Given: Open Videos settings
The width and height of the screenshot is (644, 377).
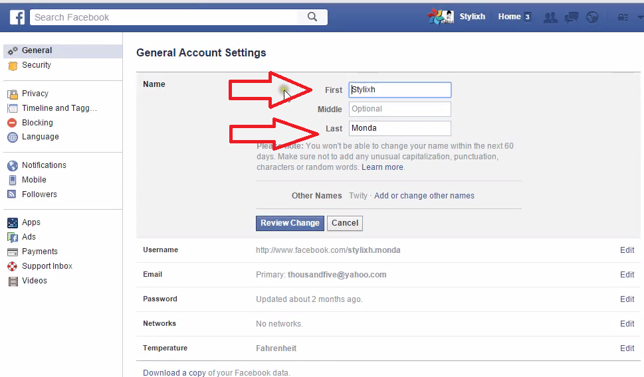Looking at the screenshot, I should [35, 281].
